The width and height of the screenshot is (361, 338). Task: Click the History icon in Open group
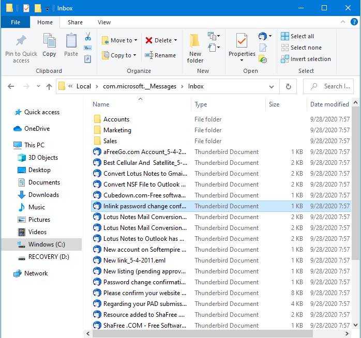pos(263,59)
